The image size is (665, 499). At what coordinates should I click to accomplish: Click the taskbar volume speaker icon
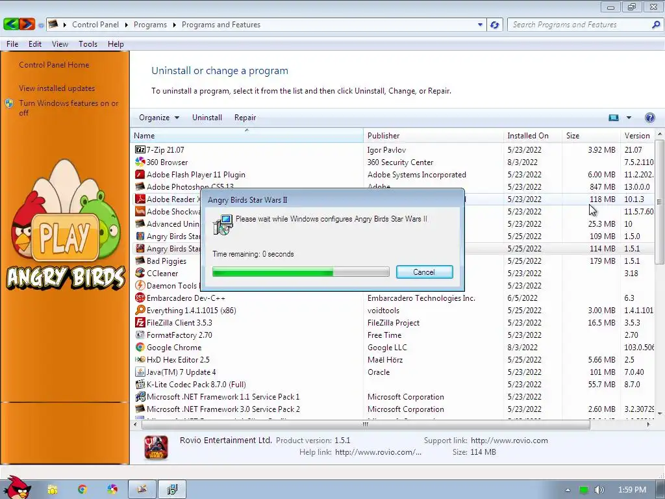pos(599,490)
